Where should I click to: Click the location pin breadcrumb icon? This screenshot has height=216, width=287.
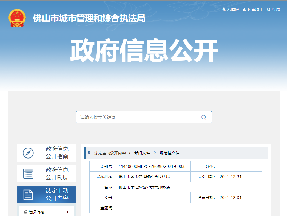click(x=89, y=153)
